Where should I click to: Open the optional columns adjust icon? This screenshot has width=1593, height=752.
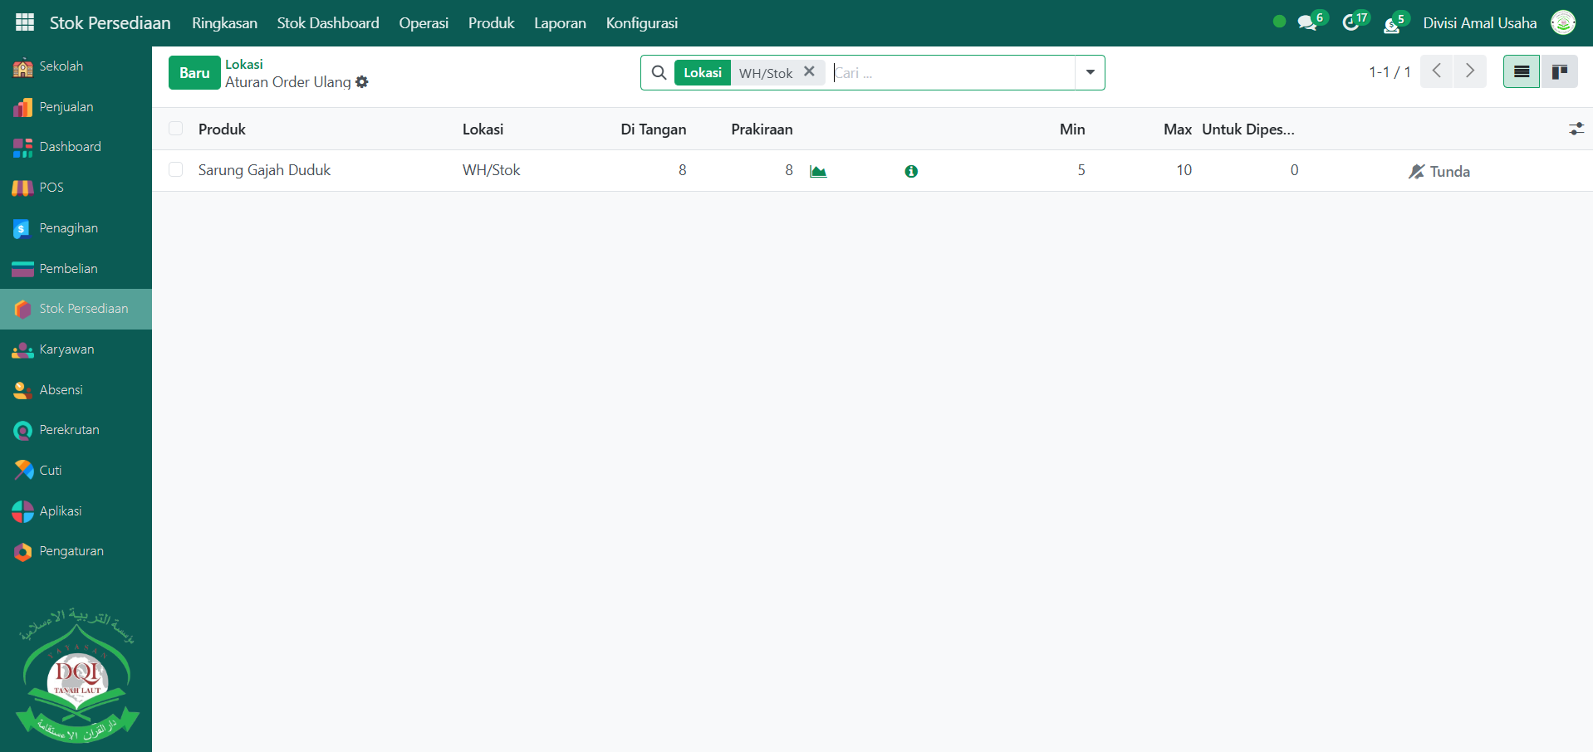pyautogui.click(x=1576, y=129)
